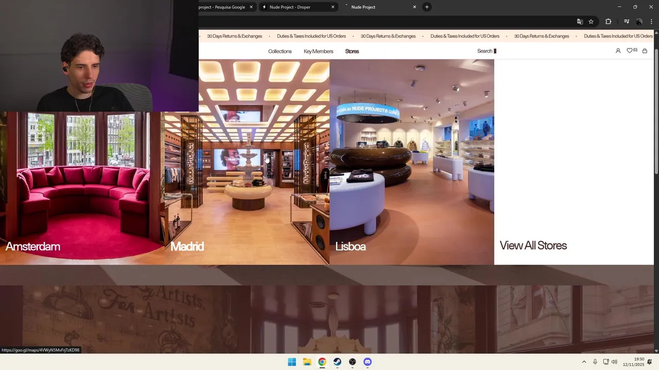Open the Amsterdam store card
Image resolution: width=659 pixels, height=370 pixels.
click(82, 188)
